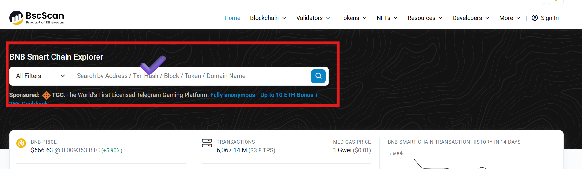Click the orange TGC sponsor icon
This screenshot has width=582, height=169.
click(46, 95)
